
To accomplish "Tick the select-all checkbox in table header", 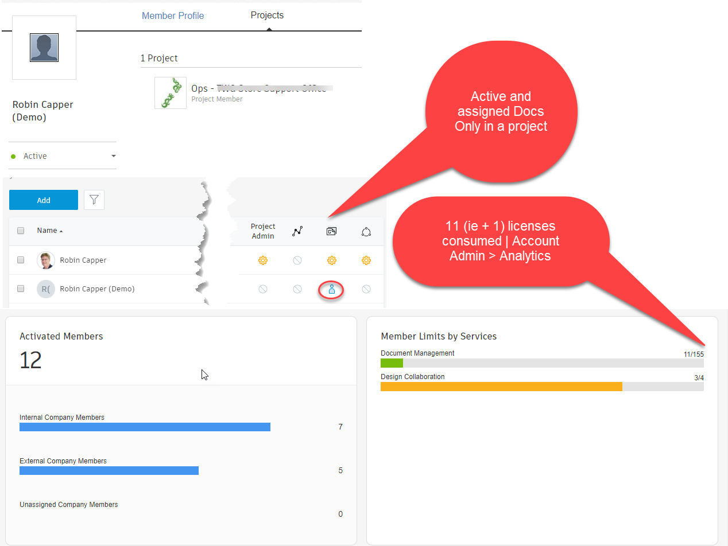I will (x=21, y=231).
